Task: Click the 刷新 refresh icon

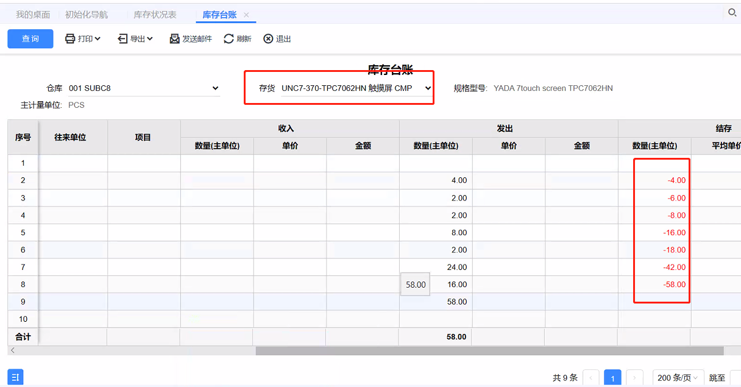Action: click(229, 39)
